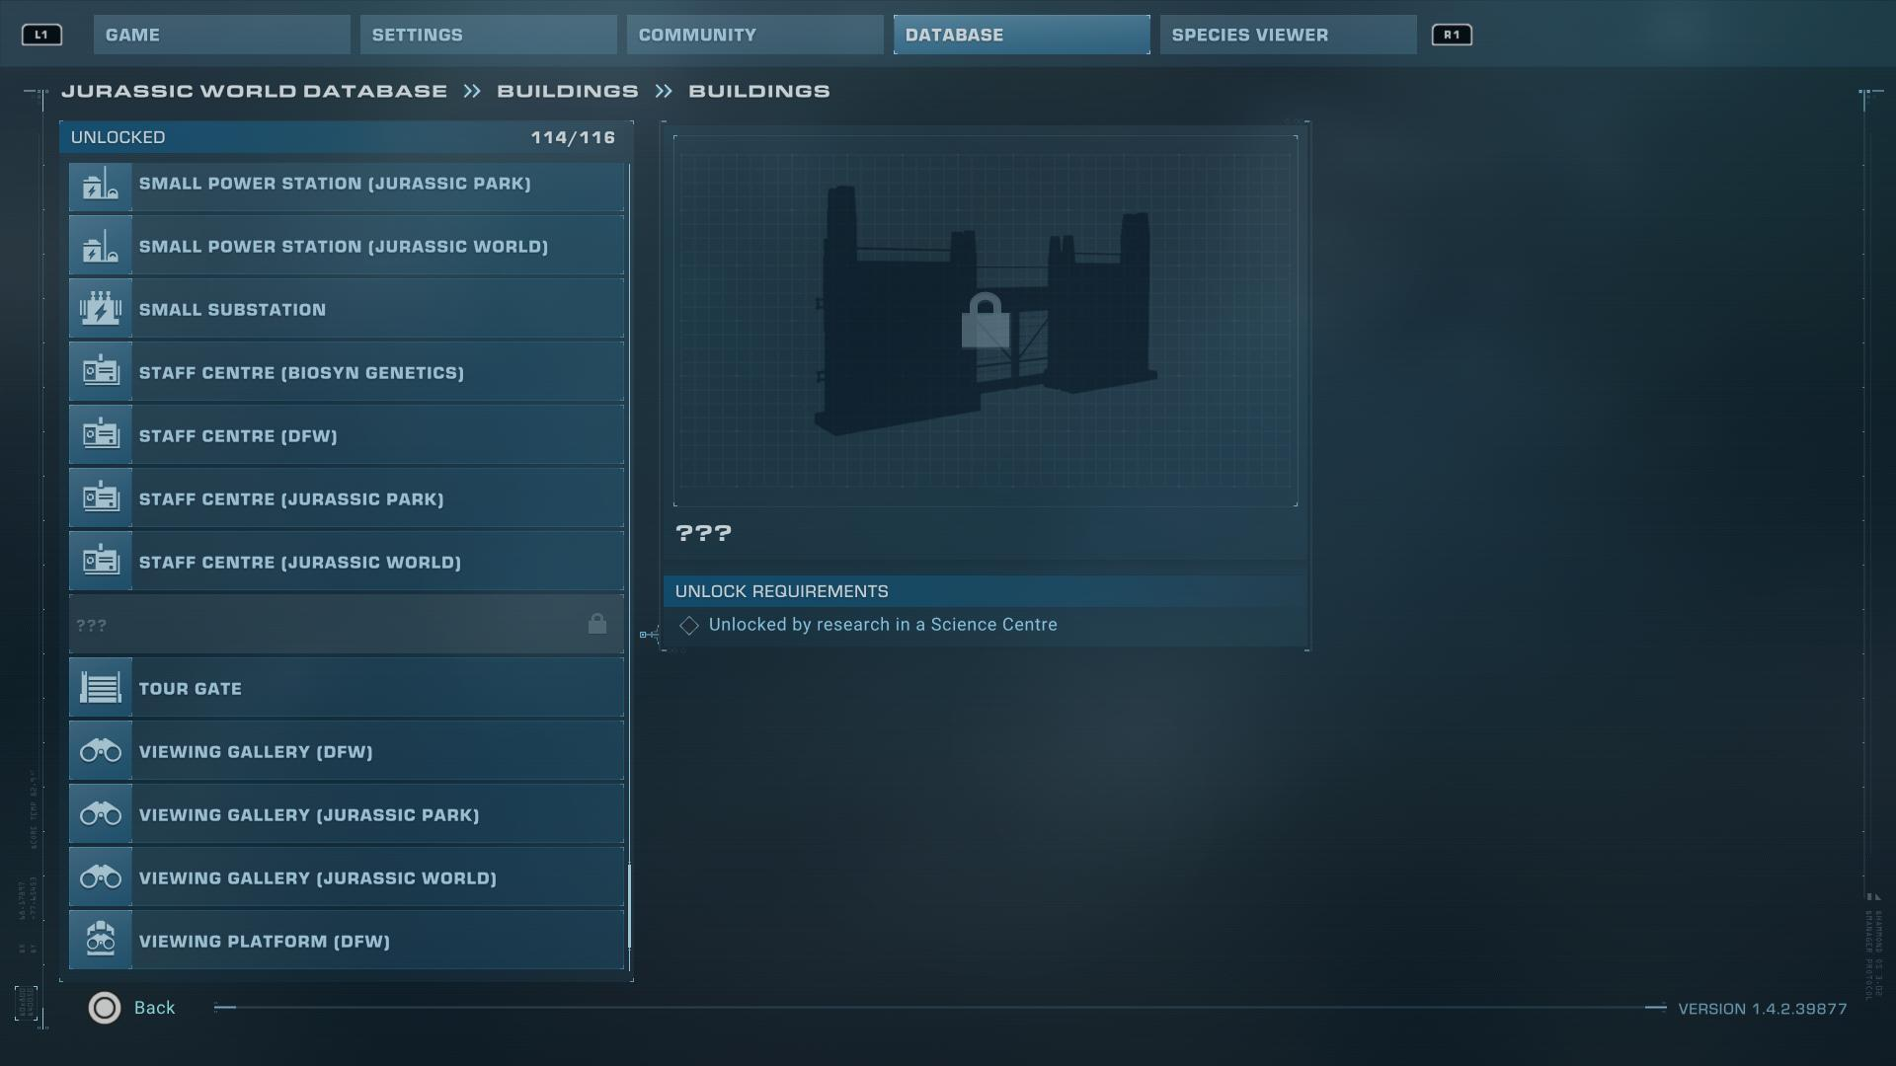Click the chevron between the two Buildings breadcrumbs
Image resolution: width=1896 pixels, height=1066 pixels.
coord(664,91)
